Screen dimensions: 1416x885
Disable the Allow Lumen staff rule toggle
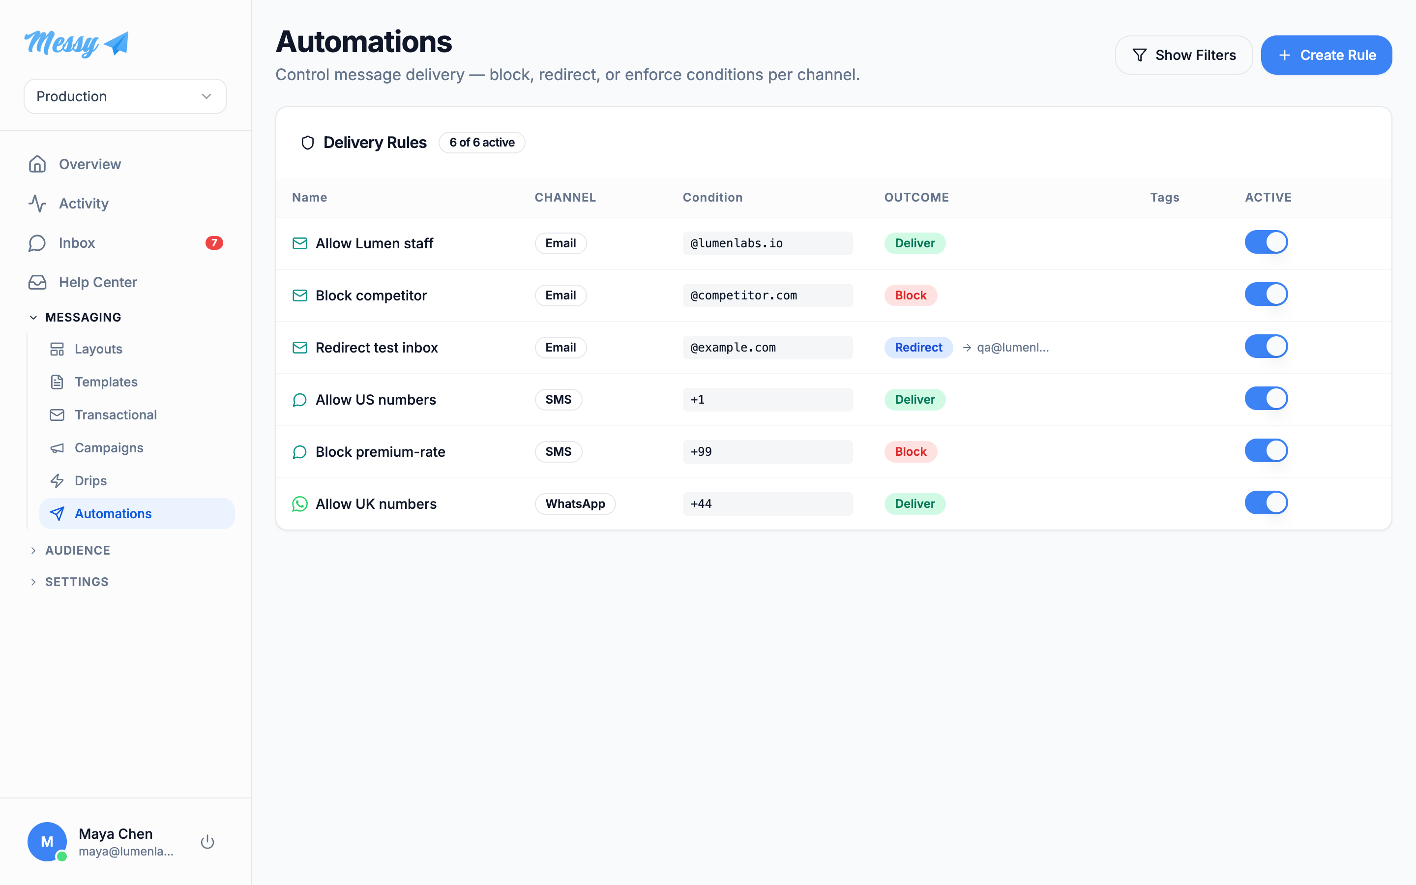pyautogui.click(x=1266, y=242)
